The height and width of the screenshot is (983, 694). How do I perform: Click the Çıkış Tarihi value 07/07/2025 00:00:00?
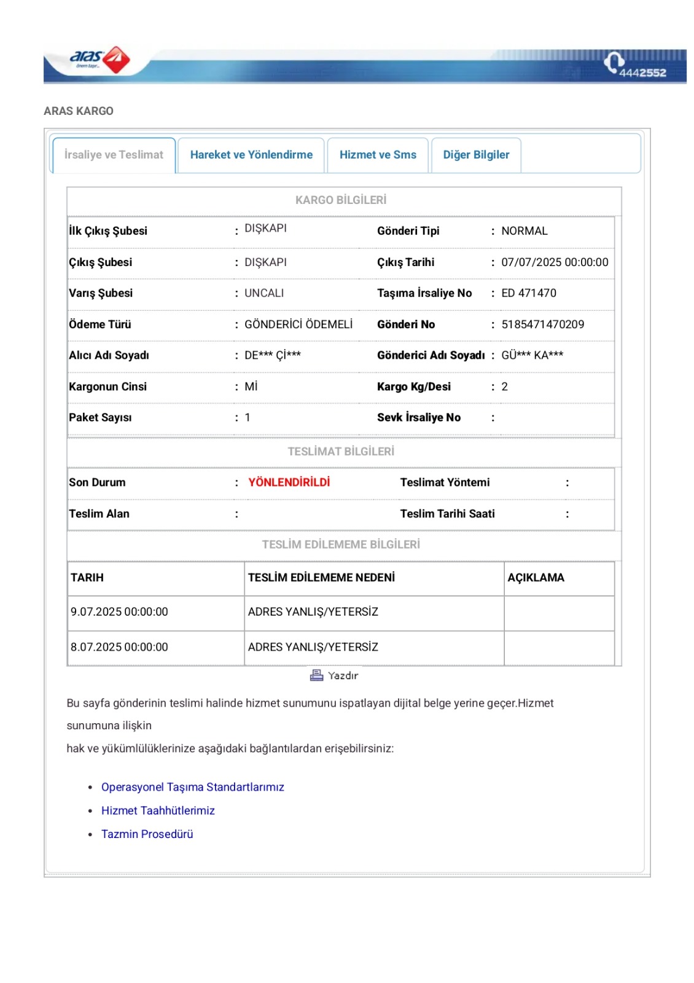click(555, 262)
